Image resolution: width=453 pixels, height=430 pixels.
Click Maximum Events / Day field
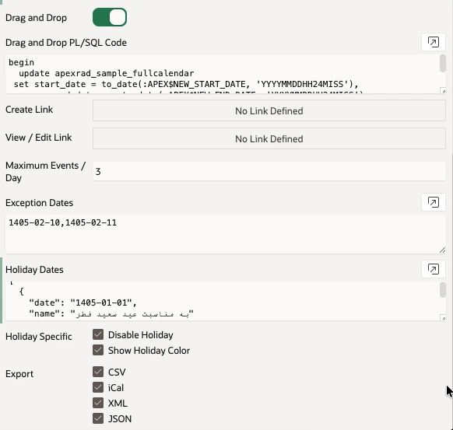[x=269, y=171]
